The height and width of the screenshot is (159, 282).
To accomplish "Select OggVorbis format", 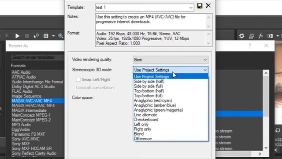I will [21, 129].
